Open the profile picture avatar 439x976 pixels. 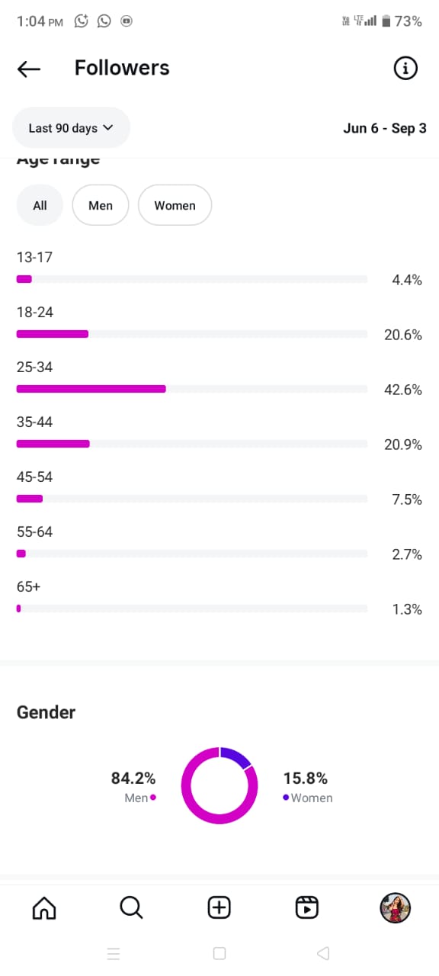[395, 907]
